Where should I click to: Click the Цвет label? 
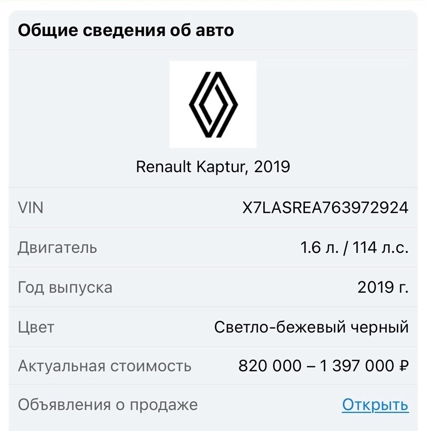[36, 327]
